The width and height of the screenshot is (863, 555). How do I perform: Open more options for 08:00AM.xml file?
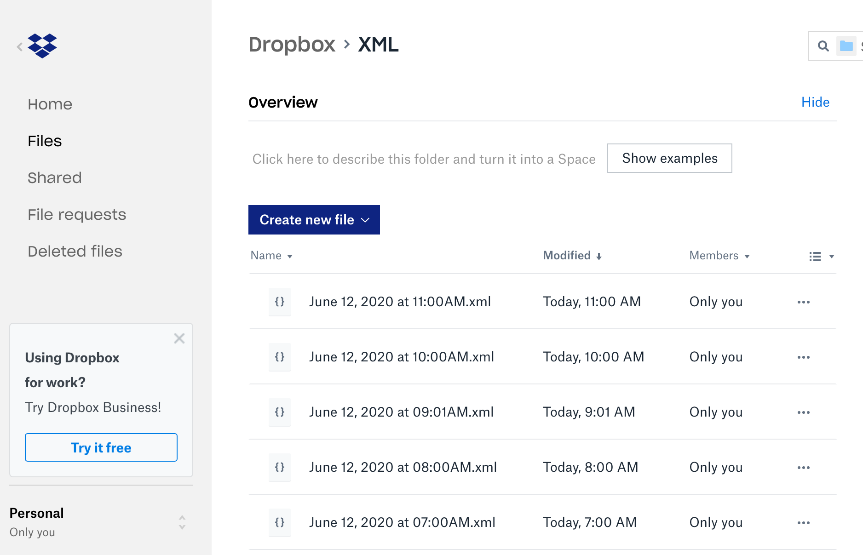[804, 468]
